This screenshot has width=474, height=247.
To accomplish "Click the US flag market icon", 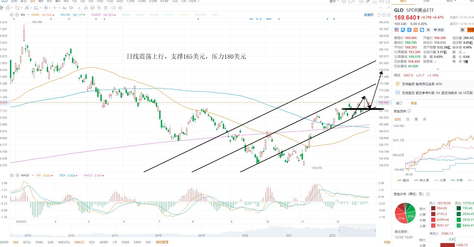I will 397,30.
